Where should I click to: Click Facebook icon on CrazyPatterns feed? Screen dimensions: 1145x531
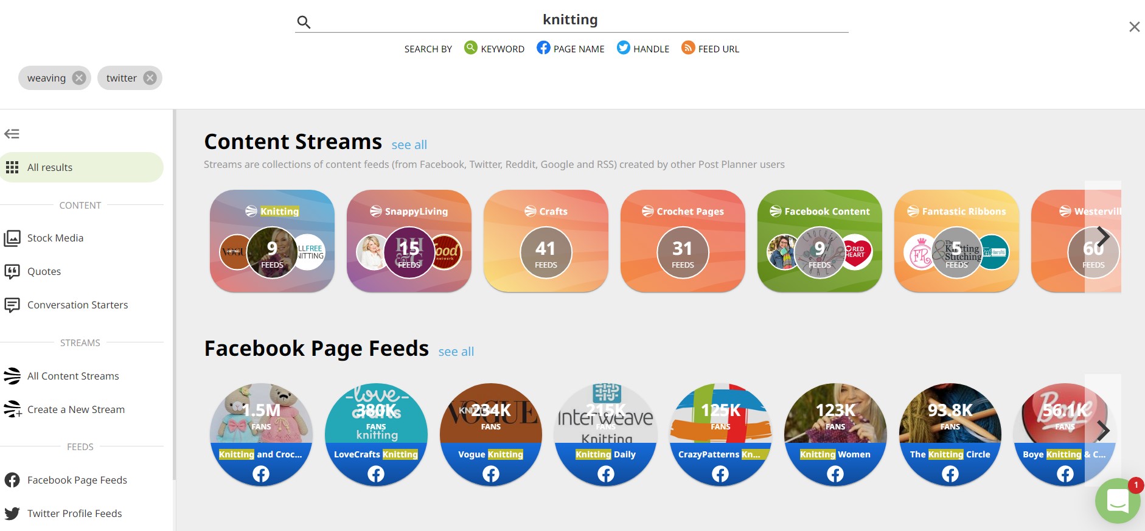[720, 474]
